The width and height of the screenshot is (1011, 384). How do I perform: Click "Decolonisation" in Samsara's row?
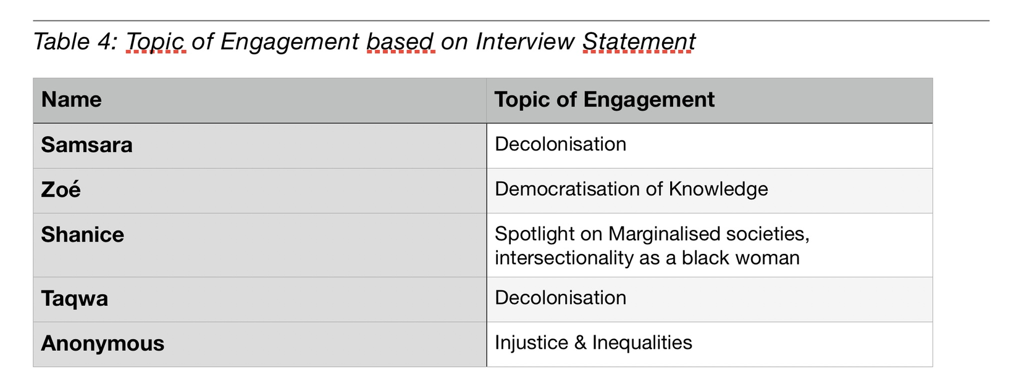[560, 144]
